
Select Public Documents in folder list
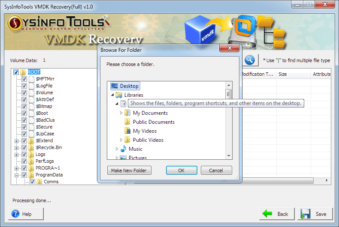click(x=153, y=122)
